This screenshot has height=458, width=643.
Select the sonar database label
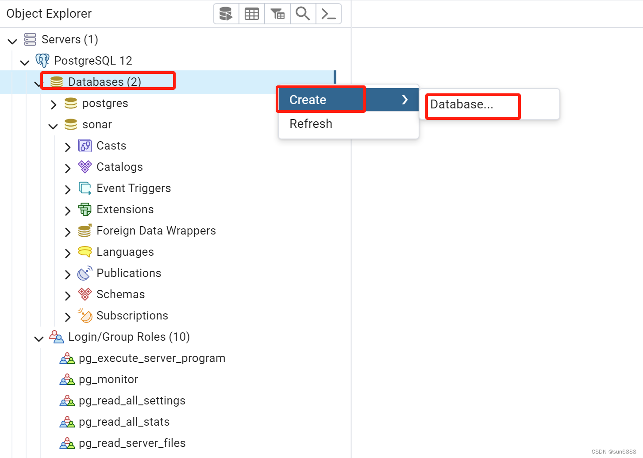click(97, 124)
